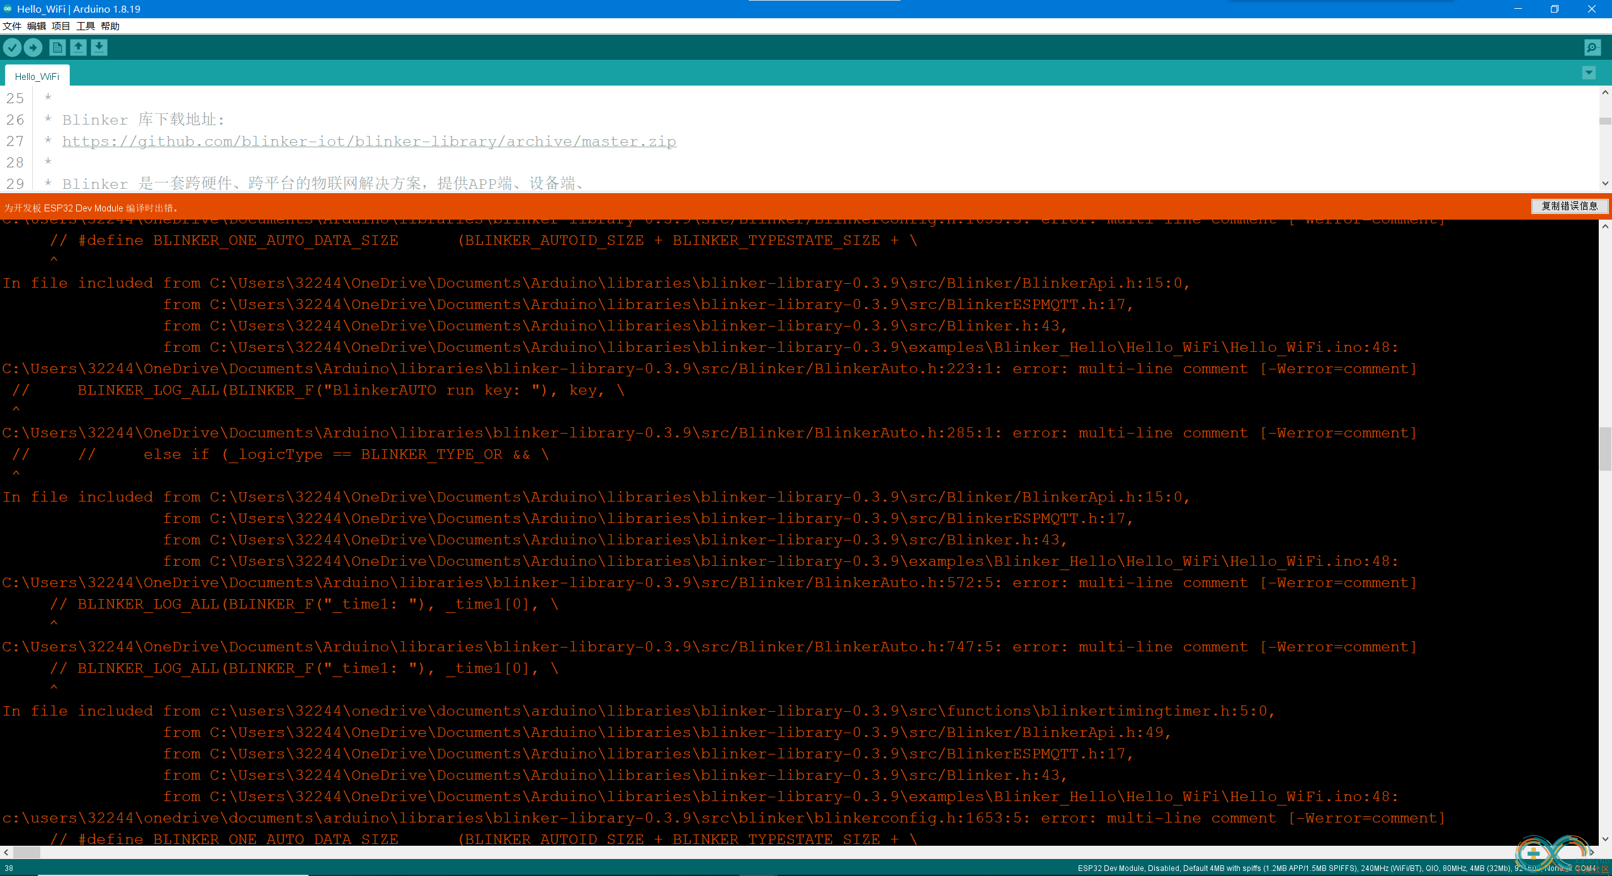The height and width of the screenshot is (876, 1612).
Task: Click the BlinkerAuto.h:572:5 error line
Action: point(709,583)
